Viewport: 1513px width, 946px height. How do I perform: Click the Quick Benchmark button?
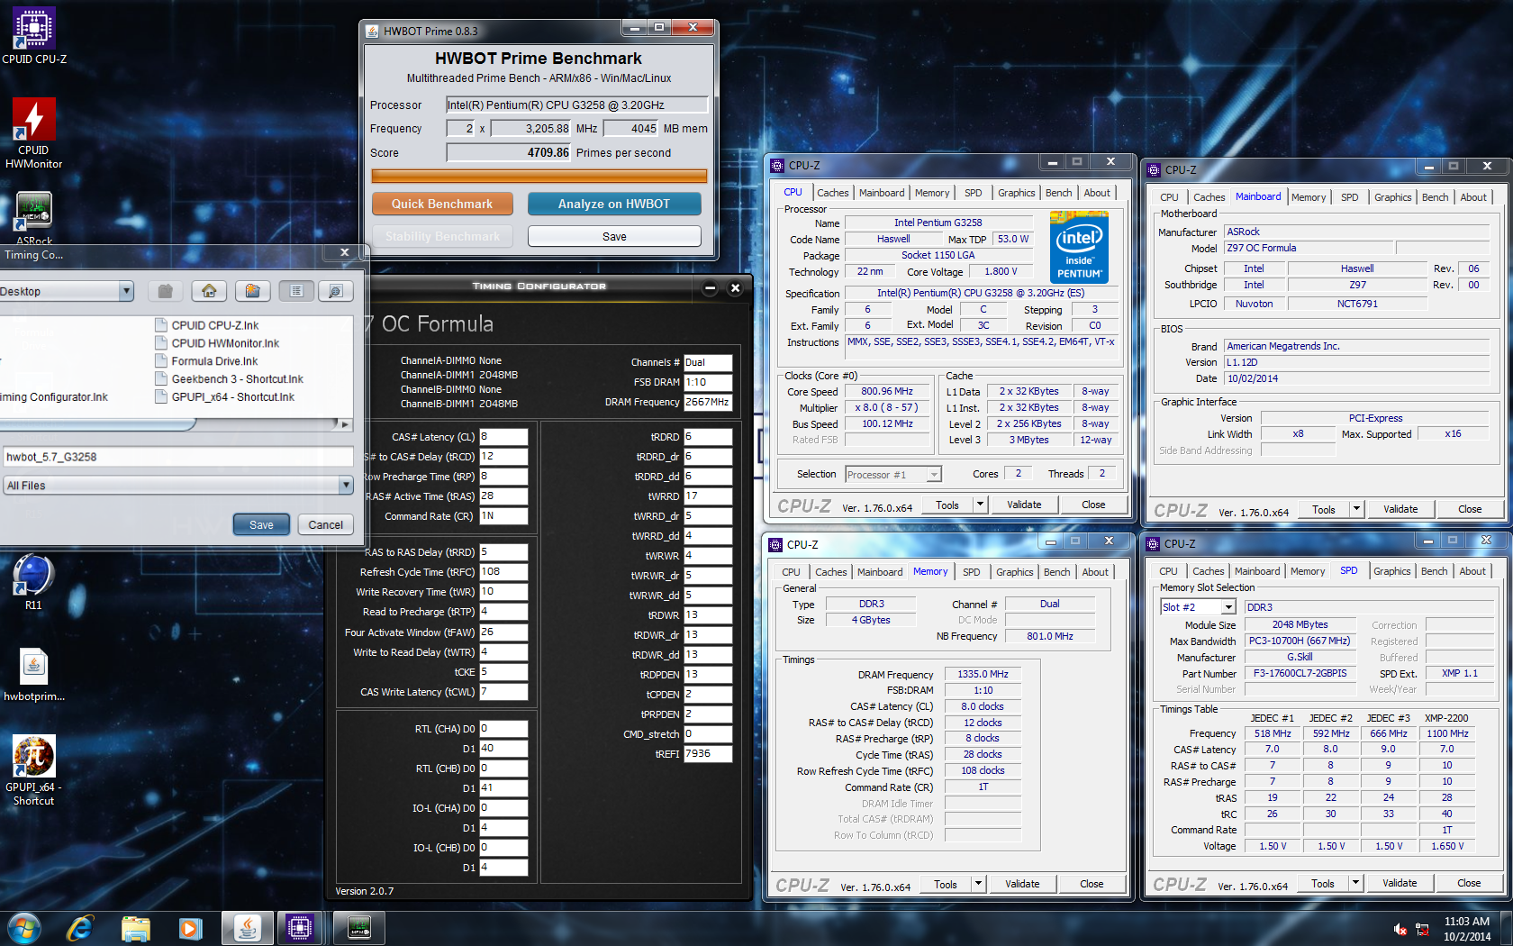[442, 204]
